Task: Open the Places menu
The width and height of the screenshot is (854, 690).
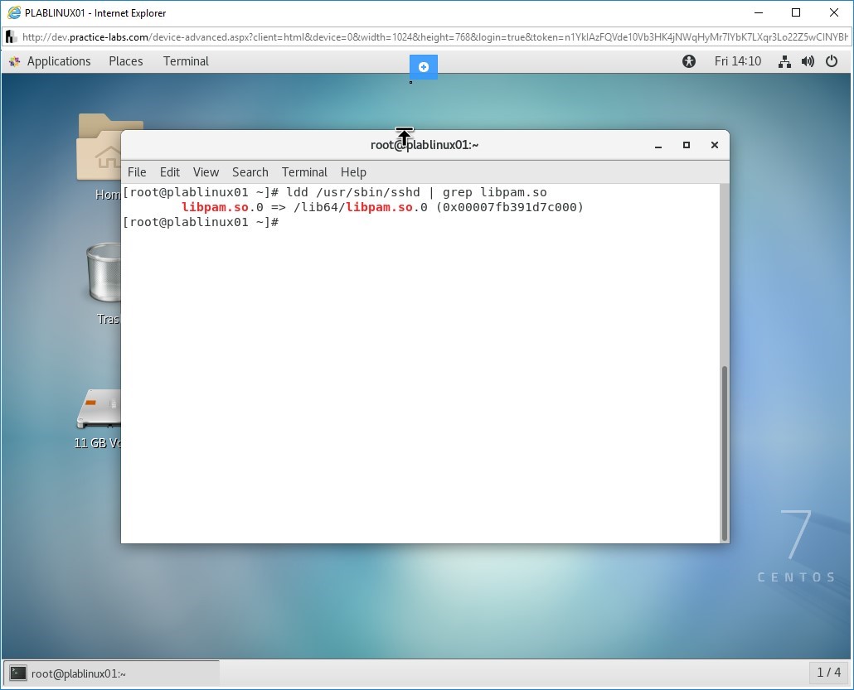Action: coord(126,61)
